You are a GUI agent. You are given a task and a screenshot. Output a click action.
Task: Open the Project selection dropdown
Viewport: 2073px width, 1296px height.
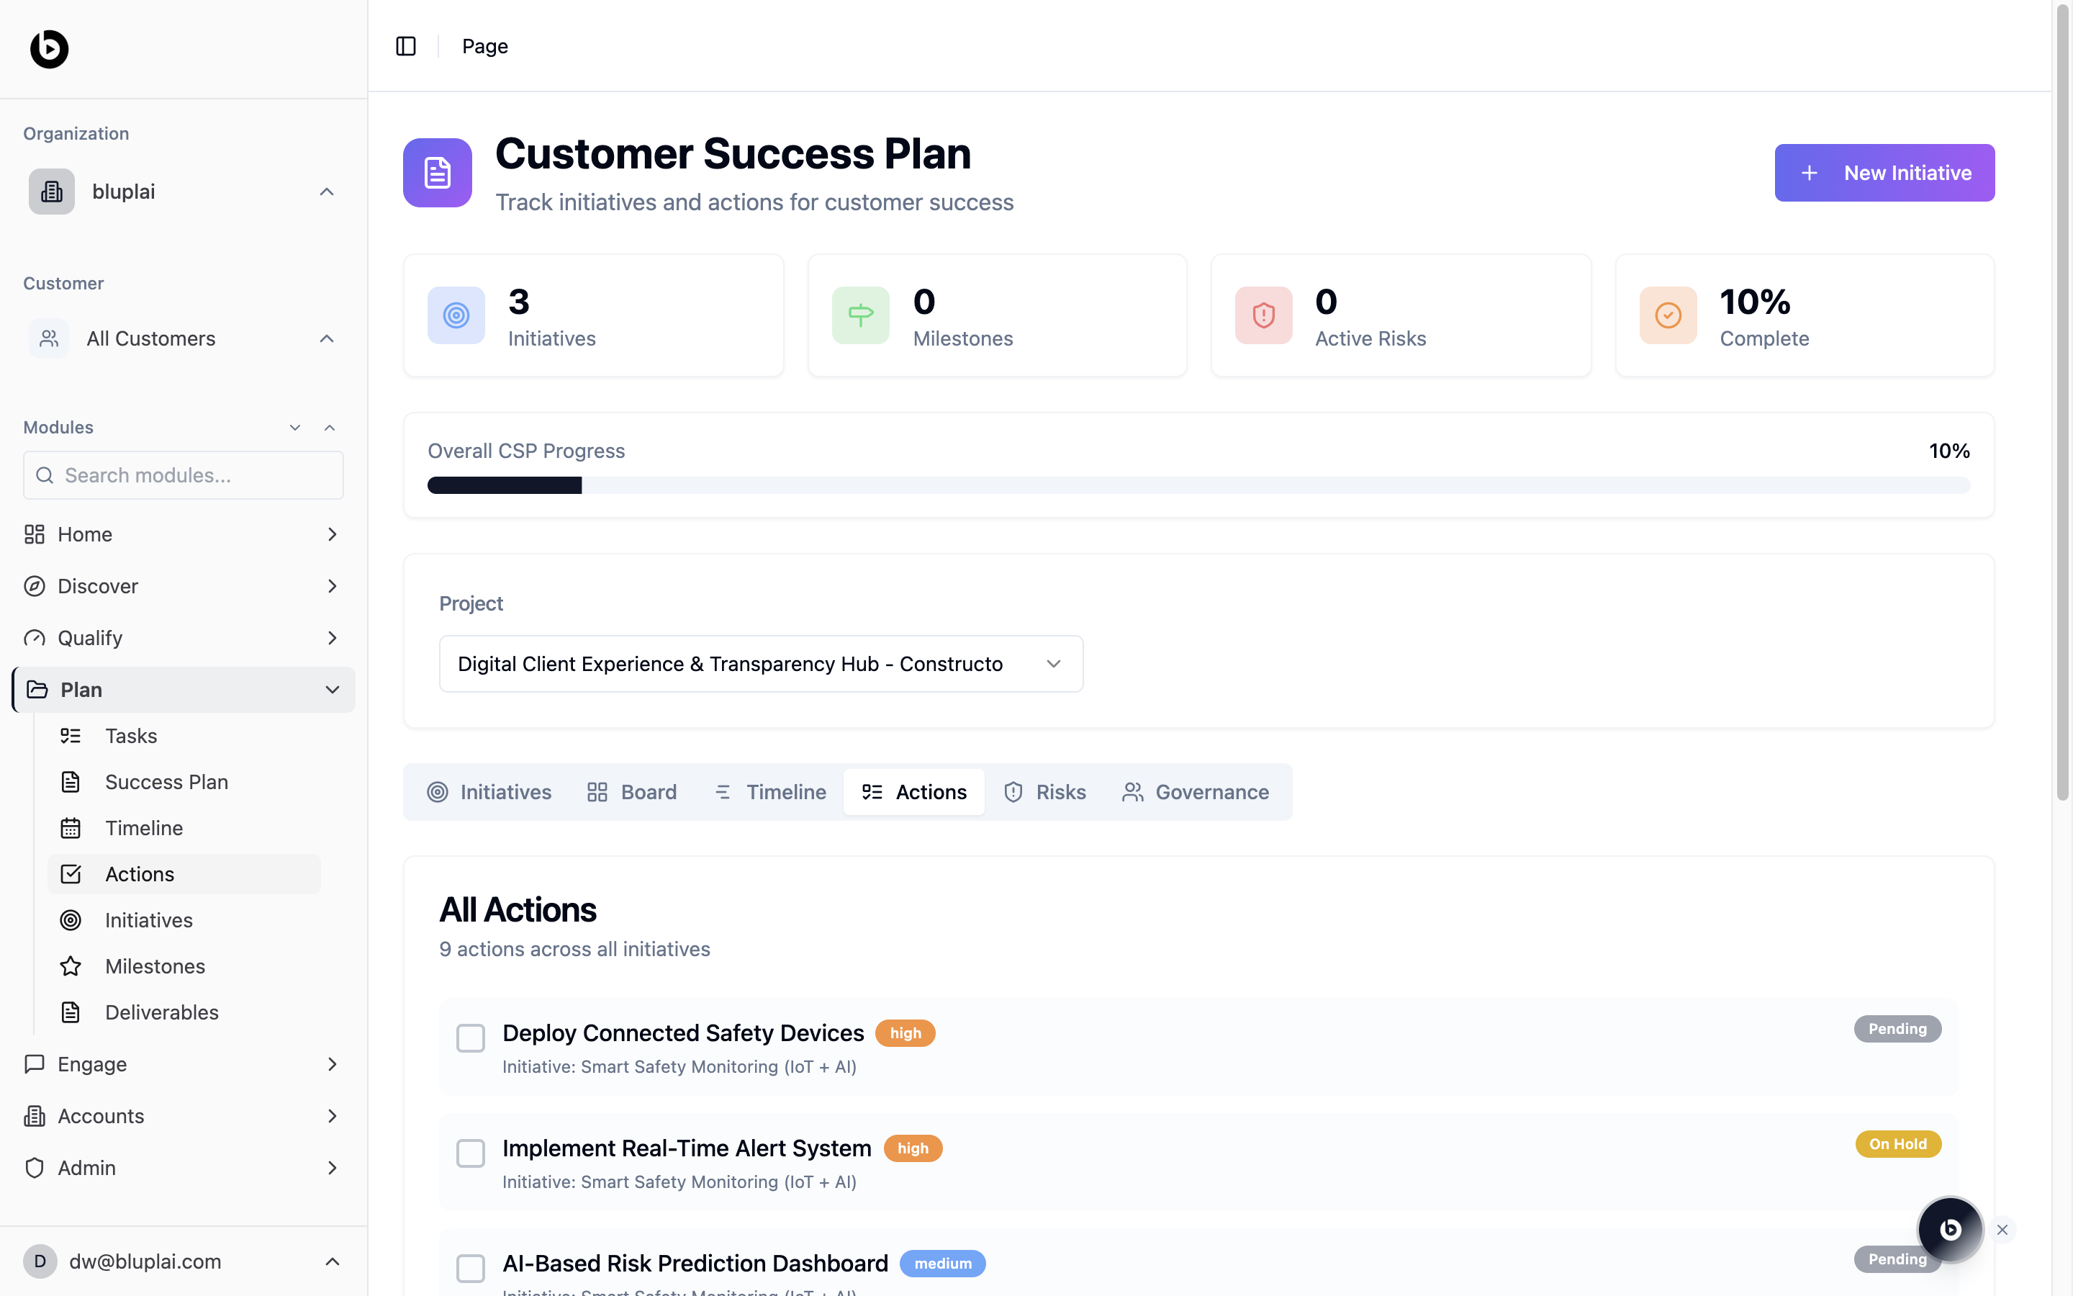[761, 663]
